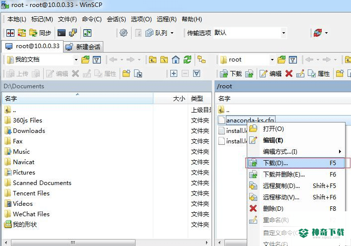Open the 会话(S) menu

pos(116,19)
